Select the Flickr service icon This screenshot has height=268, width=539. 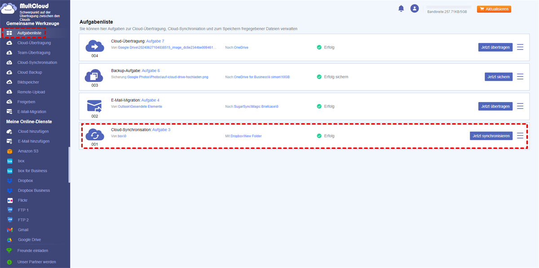point(9,201)
